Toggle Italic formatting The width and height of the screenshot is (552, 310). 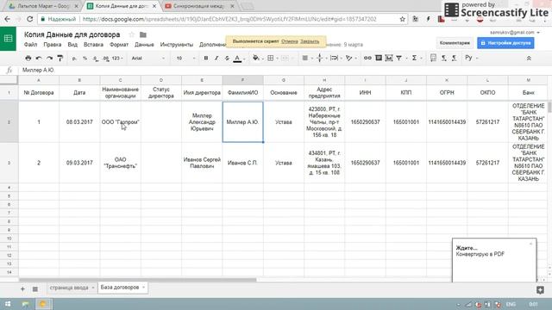216,58
